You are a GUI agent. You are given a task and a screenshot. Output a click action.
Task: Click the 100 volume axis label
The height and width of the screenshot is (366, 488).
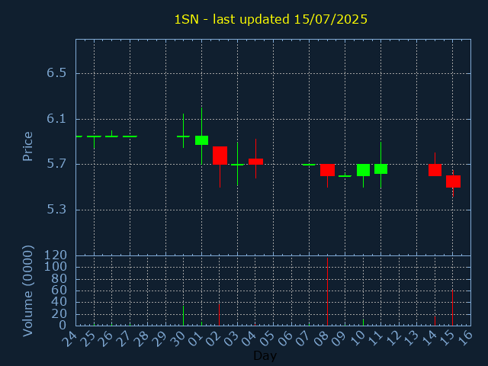(x=56, y=267)
